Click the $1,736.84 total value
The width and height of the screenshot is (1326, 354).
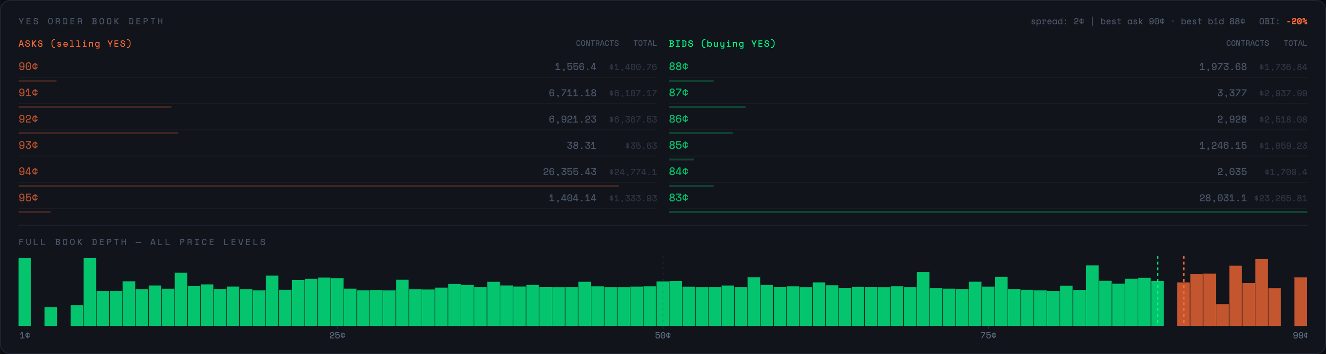pos(1283,67)
